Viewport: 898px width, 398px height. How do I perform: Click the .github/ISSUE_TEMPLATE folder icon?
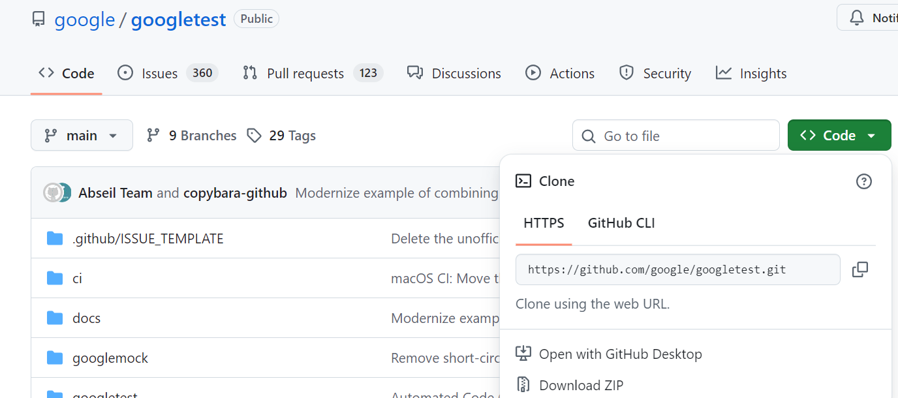[55, 239]
